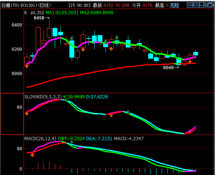The image size is (215, 175).
Task: Click the first orange buy arrow on SLOWKD
Action: coord(27,113)
